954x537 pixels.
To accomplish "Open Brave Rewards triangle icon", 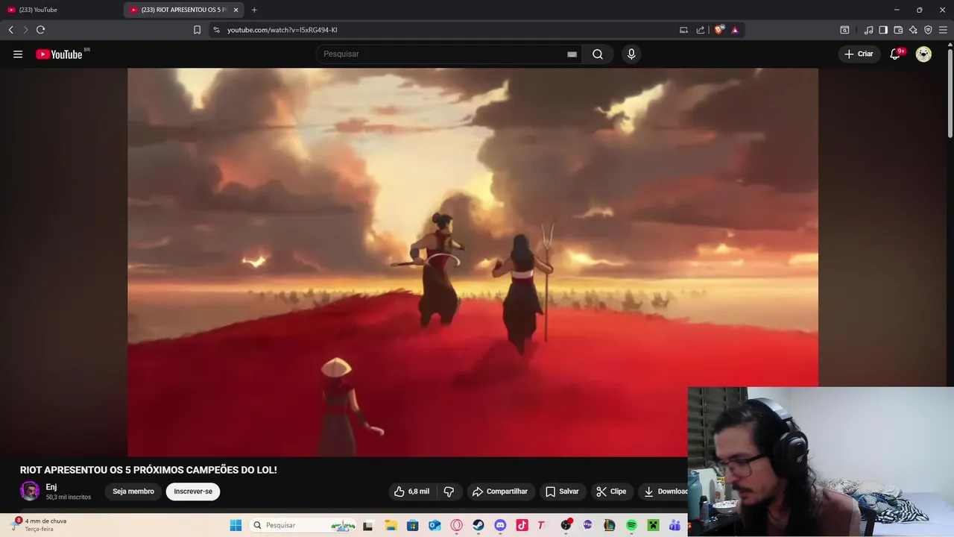I will coord(735,30).
